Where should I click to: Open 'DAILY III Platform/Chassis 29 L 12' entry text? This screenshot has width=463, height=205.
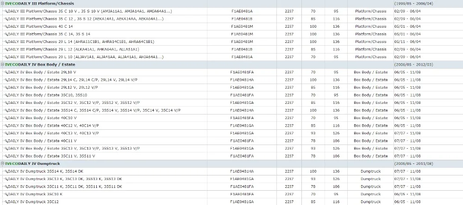[74, 49]
